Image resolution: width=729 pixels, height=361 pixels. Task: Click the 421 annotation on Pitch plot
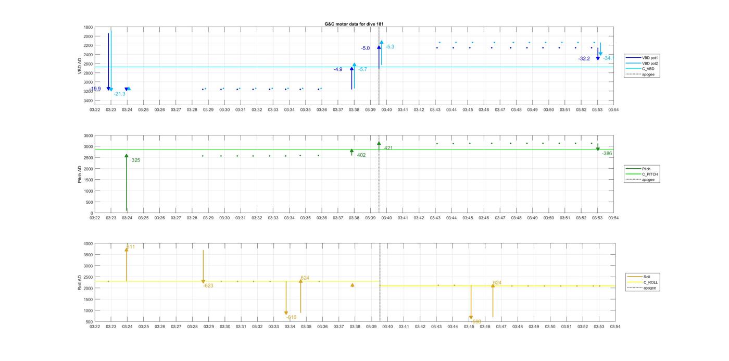(388, 148)
